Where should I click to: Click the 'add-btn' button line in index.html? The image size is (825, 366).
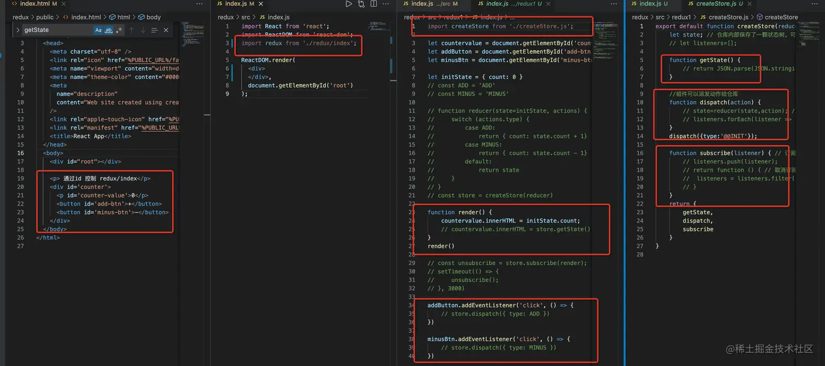coord(109,204)
